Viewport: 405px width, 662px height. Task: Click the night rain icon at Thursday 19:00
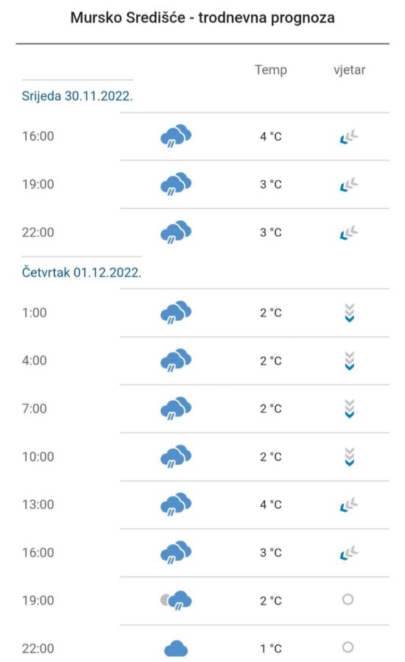click(176, 600)
